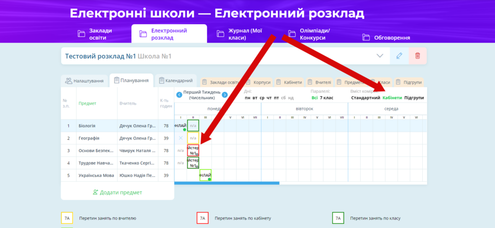Select the 7 клас parallel filter
The height and width of the screenshot is (228, 495).
tap(326, 98)
